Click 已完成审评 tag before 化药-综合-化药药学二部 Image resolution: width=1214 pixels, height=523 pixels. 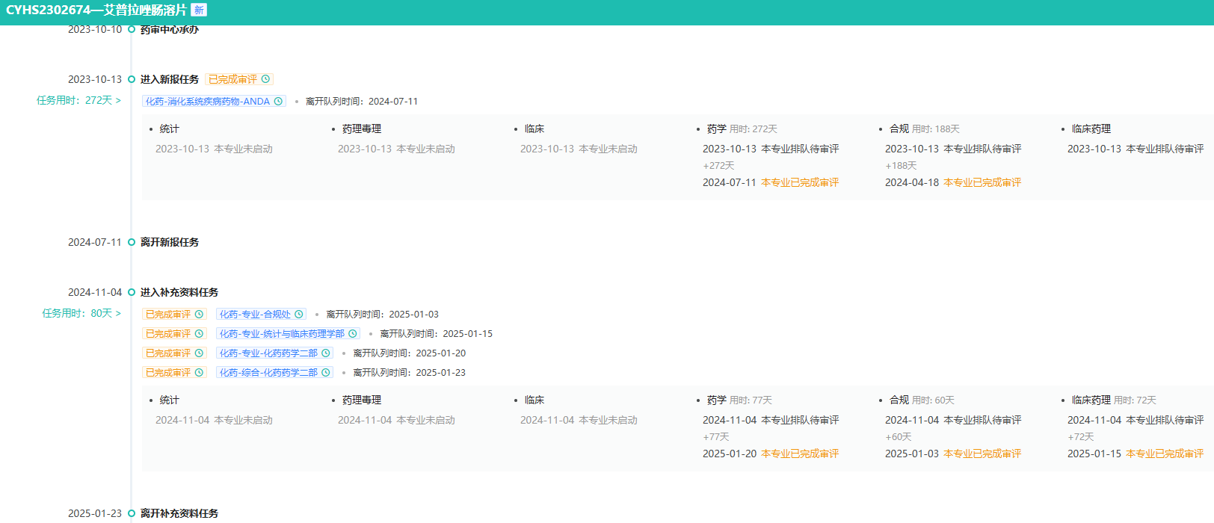(x=168, y=373)
